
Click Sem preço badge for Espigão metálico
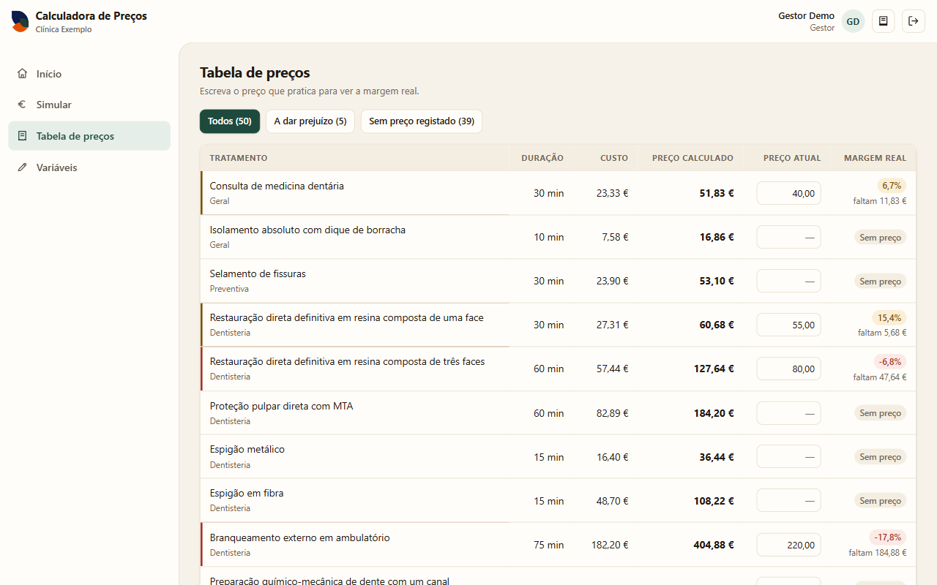point(880,457)
